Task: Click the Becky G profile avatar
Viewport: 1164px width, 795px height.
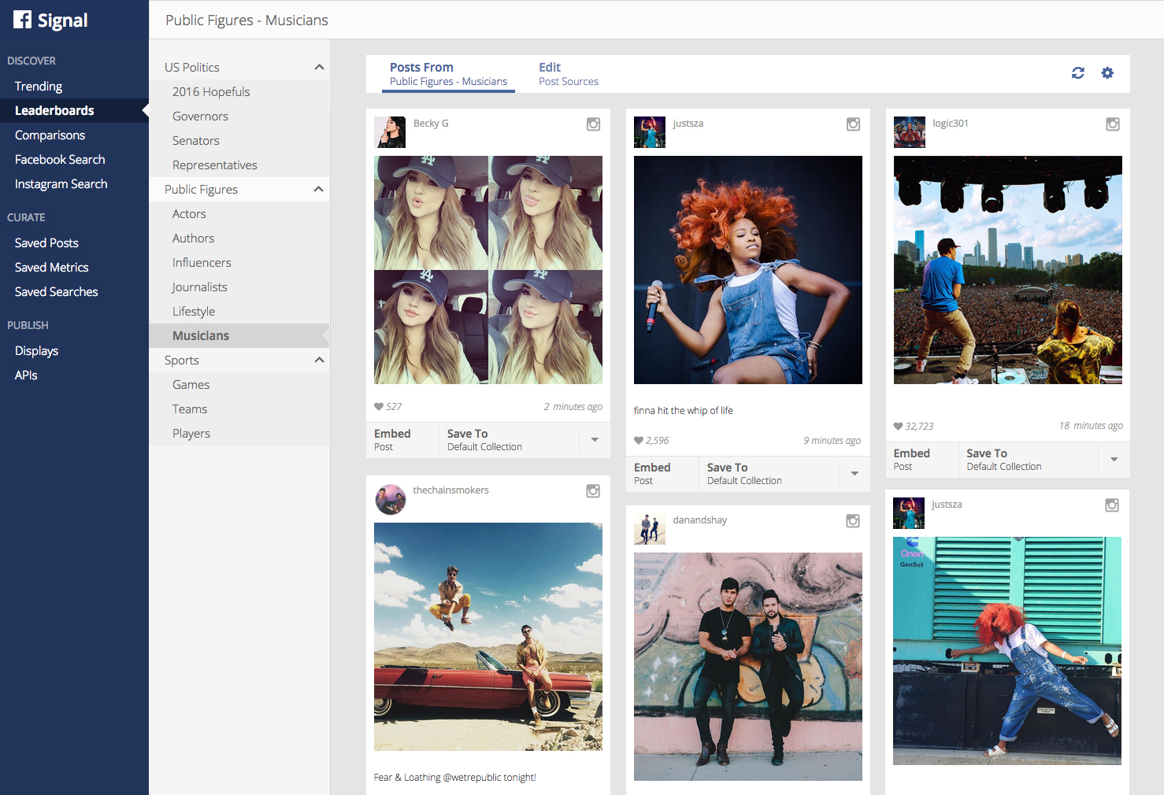Action: pyautogui.click(x=390, y=132)
